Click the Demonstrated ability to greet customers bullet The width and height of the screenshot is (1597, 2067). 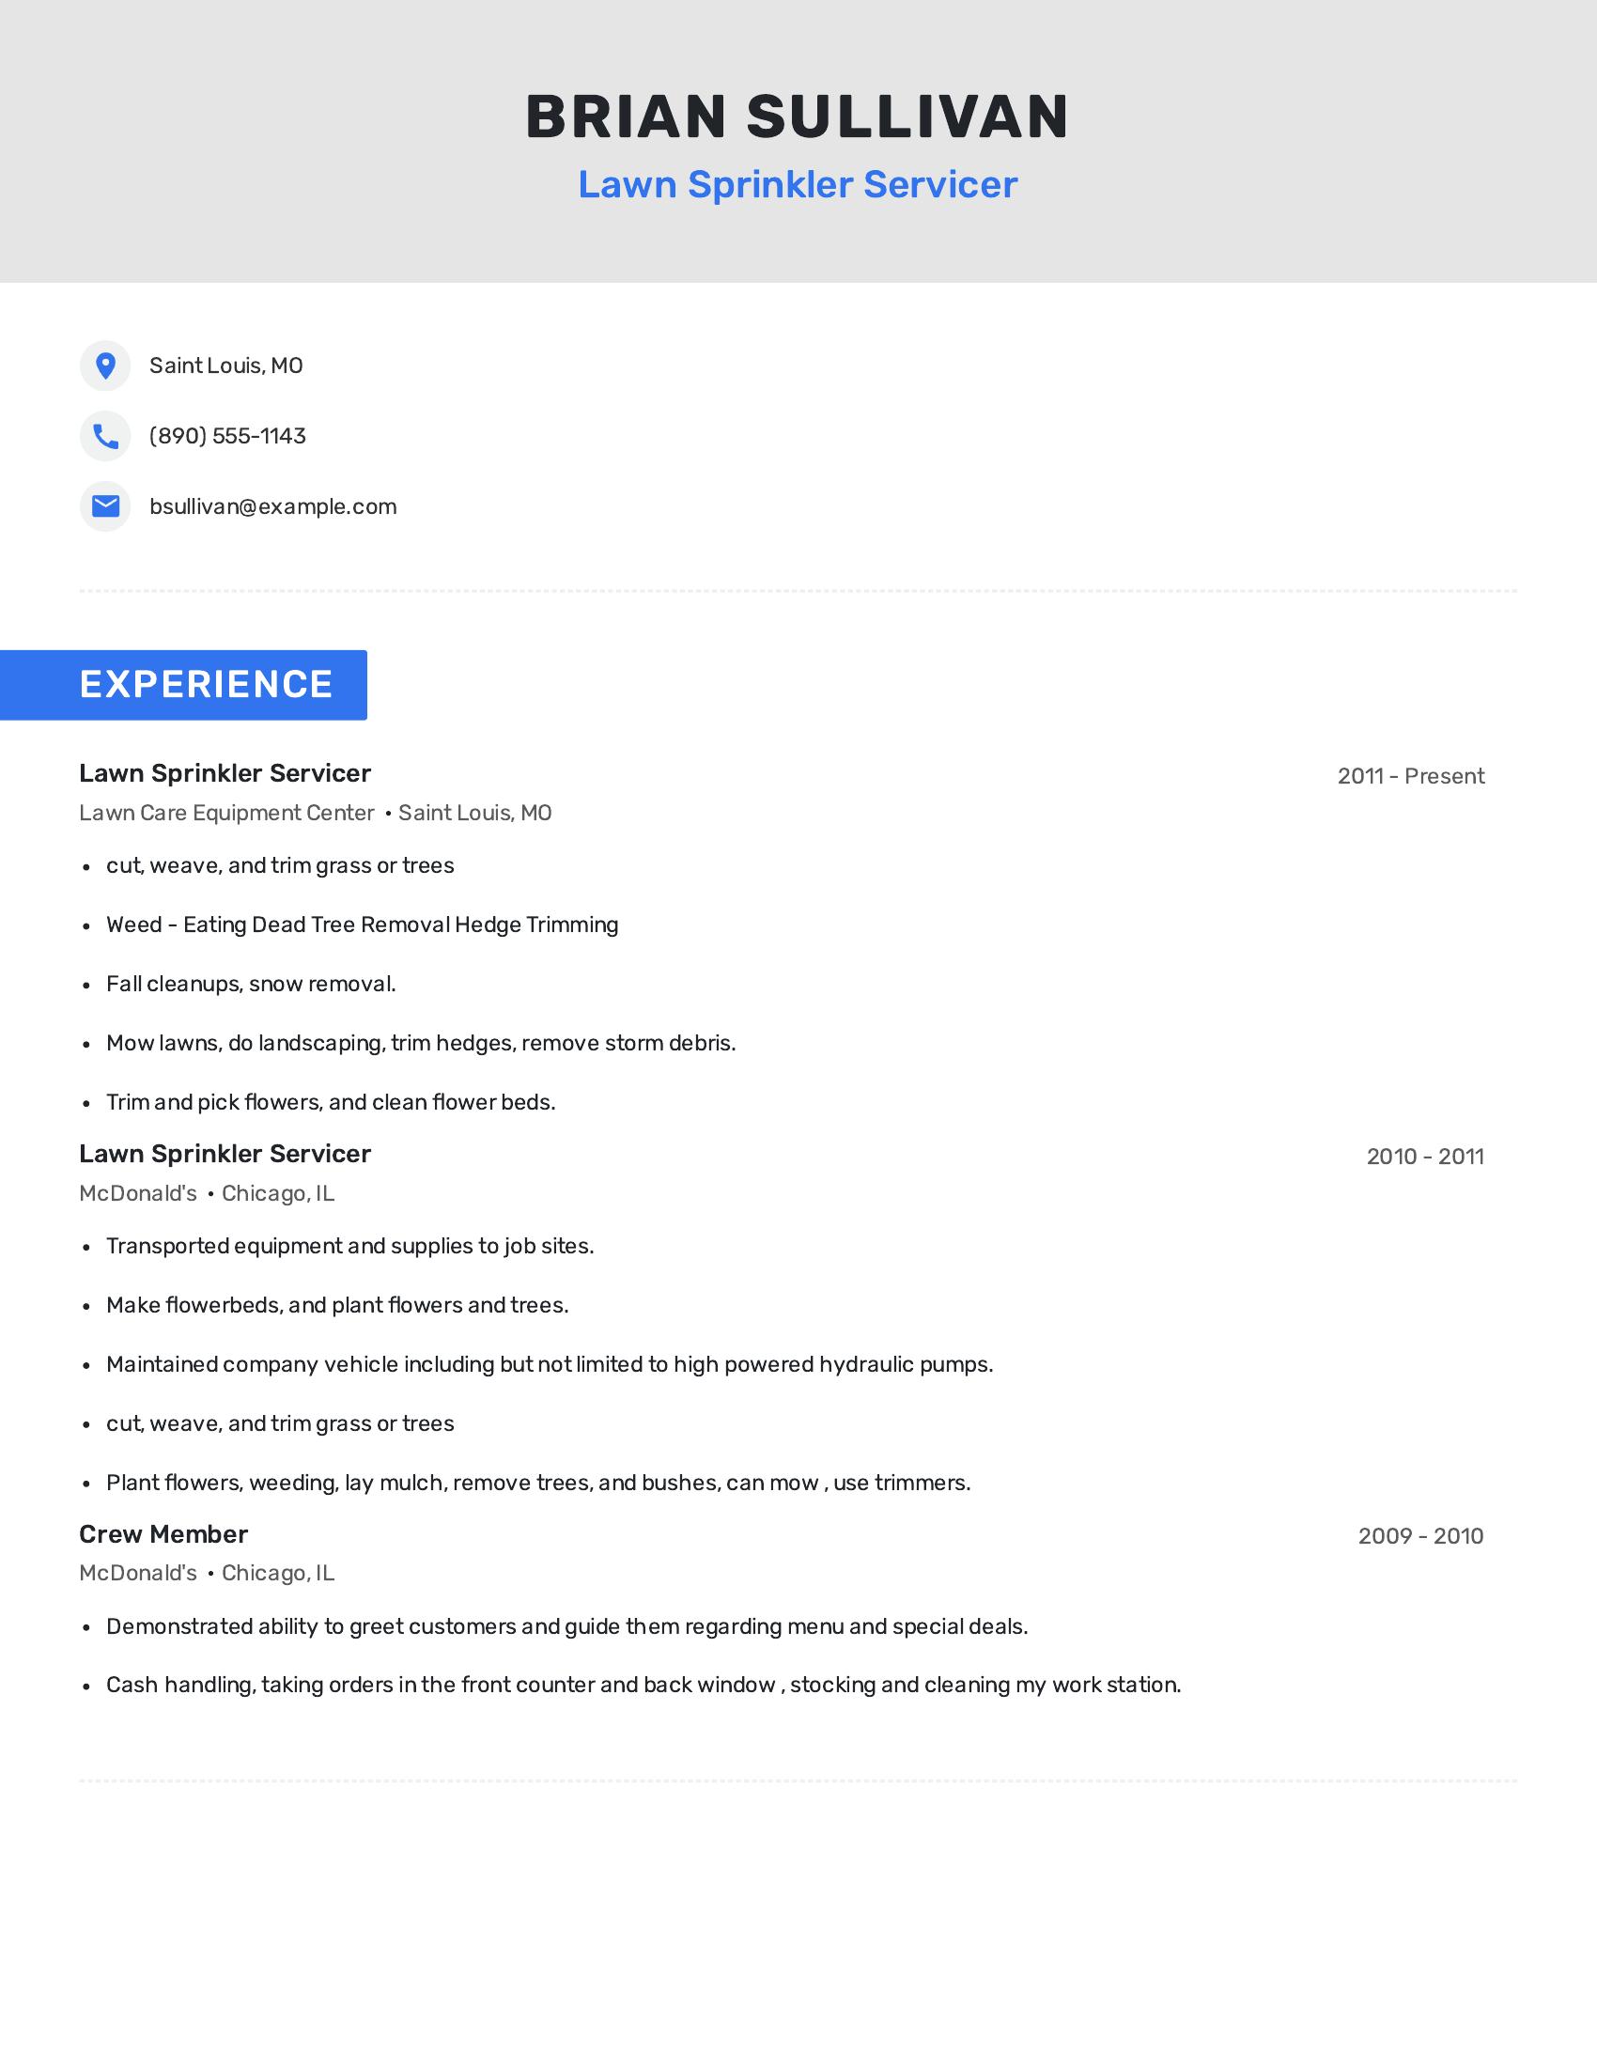(x=566, y=1626)
